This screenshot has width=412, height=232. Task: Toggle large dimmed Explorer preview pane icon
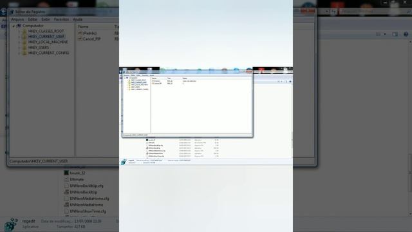[x=395, y=34]
